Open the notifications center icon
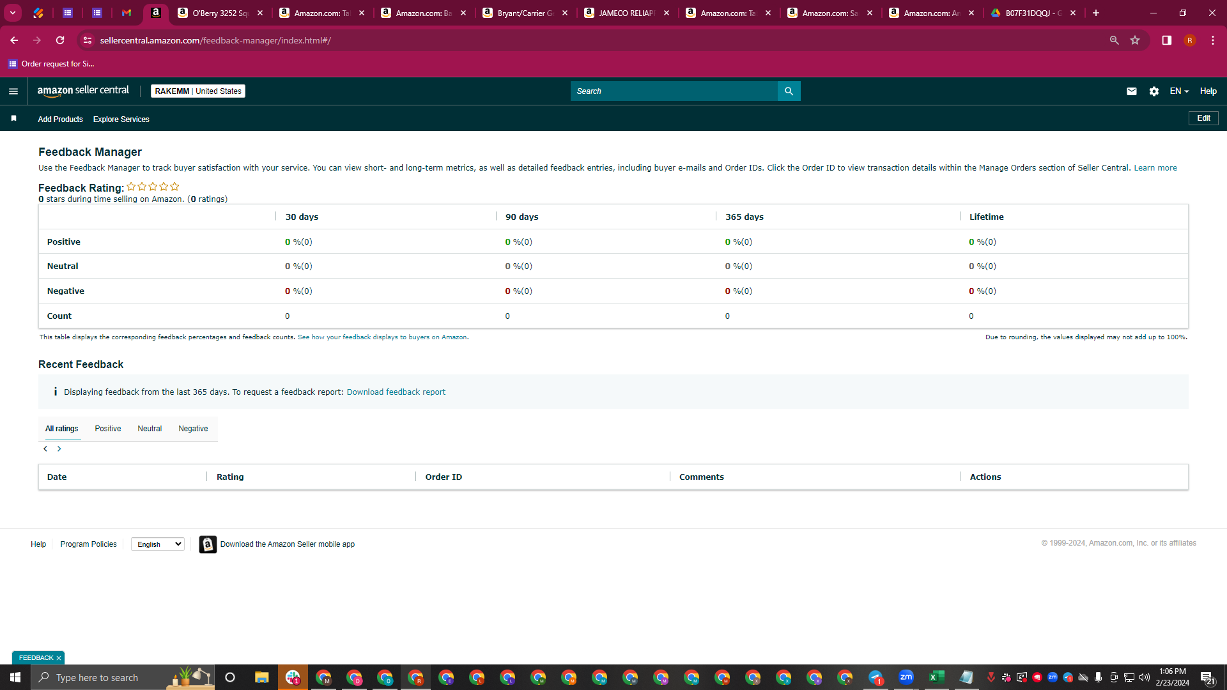 (1207, 677)
